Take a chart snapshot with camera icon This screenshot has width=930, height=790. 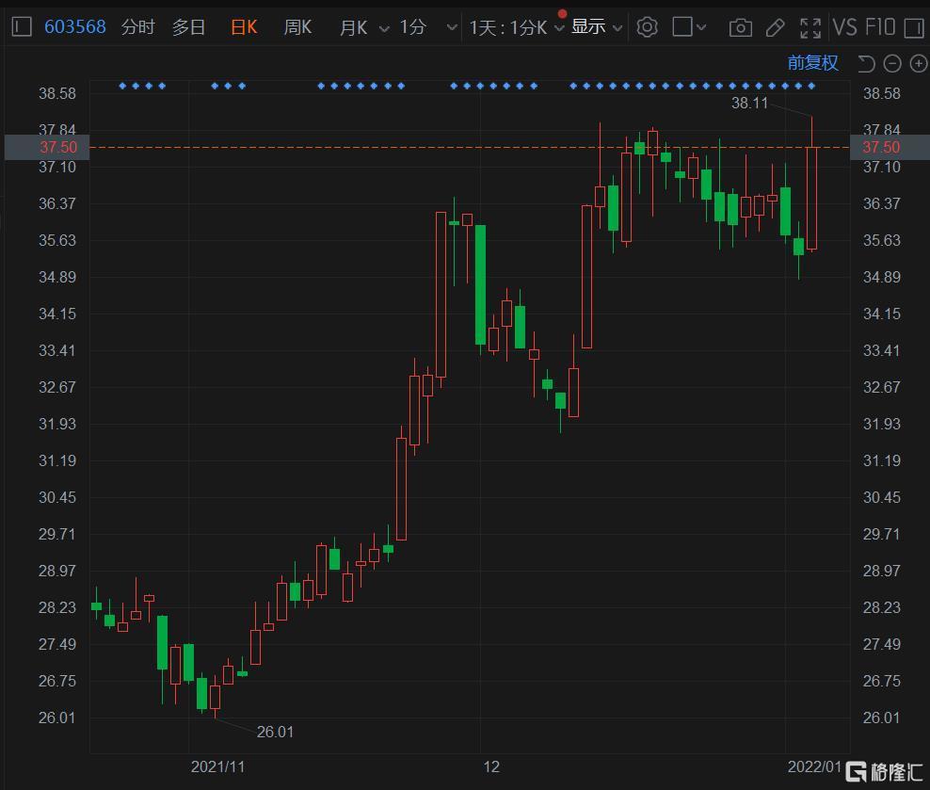(740, 27)
